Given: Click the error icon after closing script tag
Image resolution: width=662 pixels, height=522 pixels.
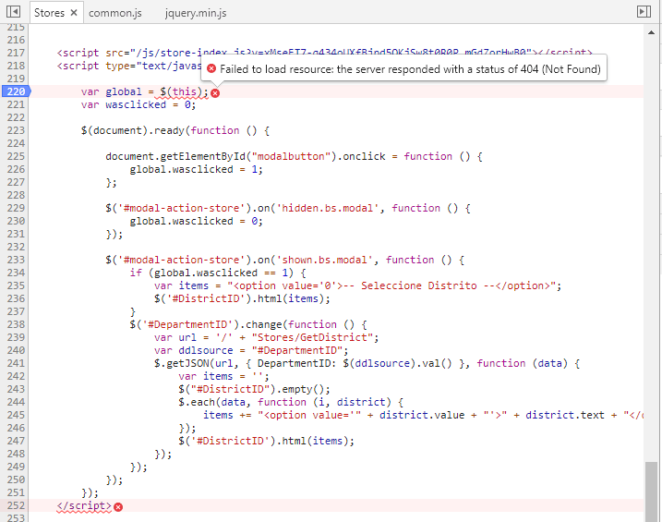Looking at the screenshot, I should click(x=118, y=507).
